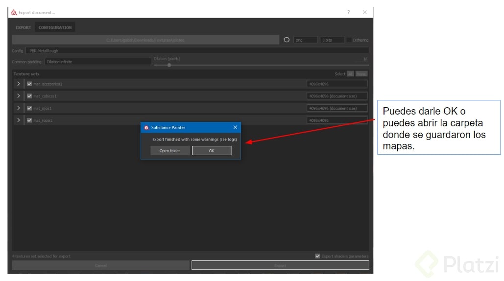Uncheck the mat_ropa1 checkbox

[29, 120]
